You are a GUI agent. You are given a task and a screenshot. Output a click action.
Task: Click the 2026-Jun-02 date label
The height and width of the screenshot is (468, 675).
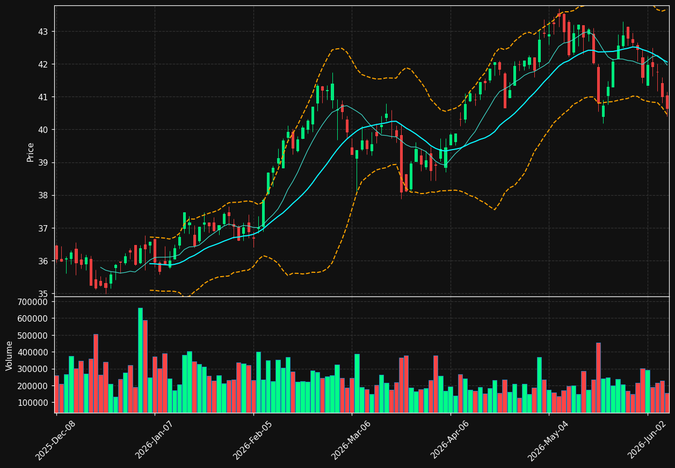tap(647, 440)
